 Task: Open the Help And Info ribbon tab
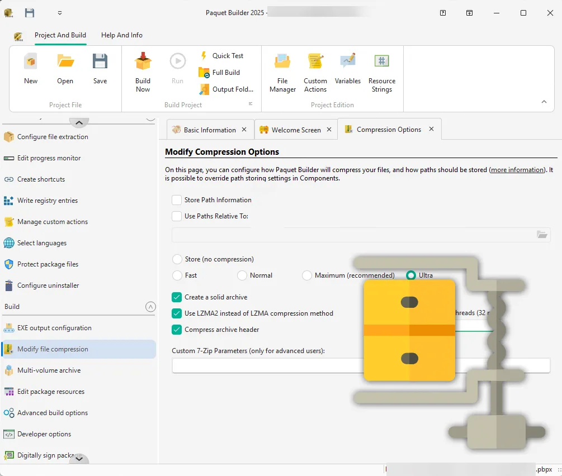121,35
